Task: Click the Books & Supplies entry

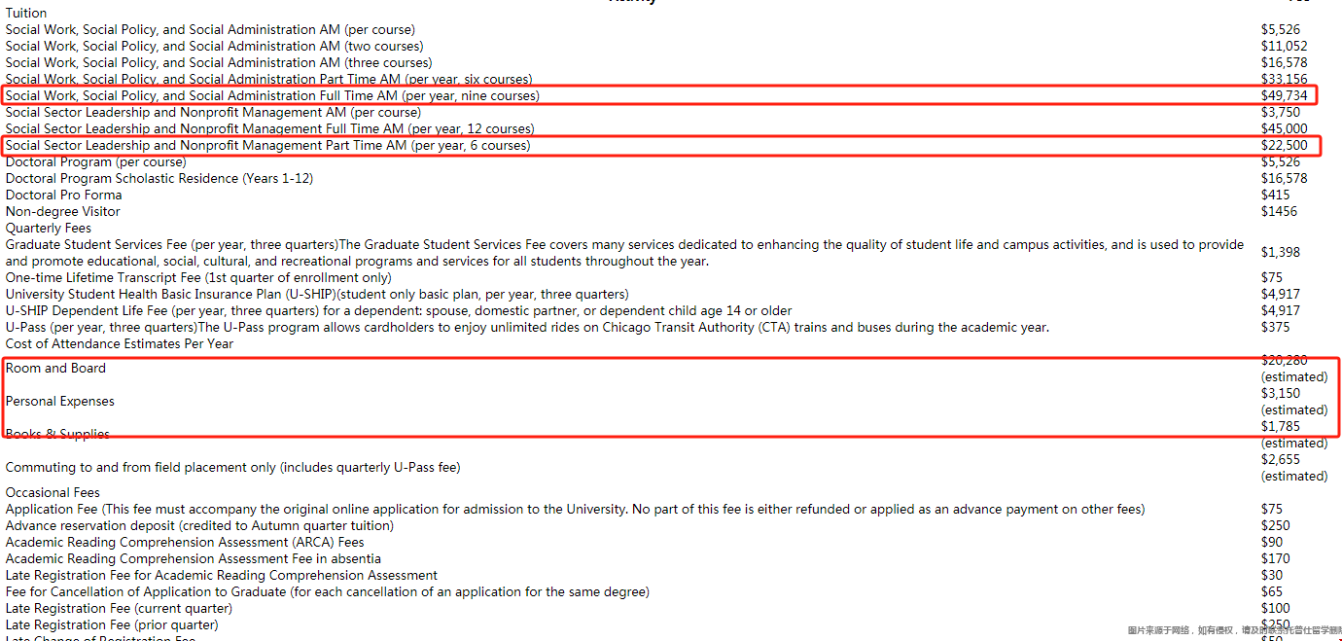Action: pyautogui.click(x=57, y=434)
